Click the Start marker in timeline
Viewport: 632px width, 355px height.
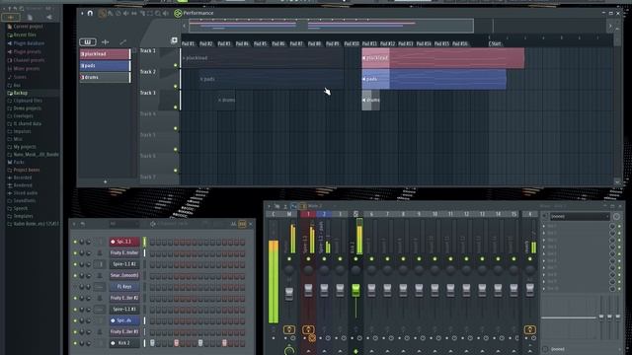[x=496, y=43]
